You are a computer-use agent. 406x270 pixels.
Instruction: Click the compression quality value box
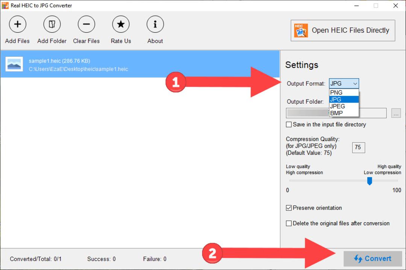pos(358,147)
